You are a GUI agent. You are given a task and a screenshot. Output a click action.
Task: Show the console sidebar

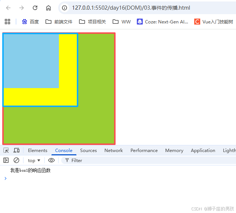click(x=6, y=160)
